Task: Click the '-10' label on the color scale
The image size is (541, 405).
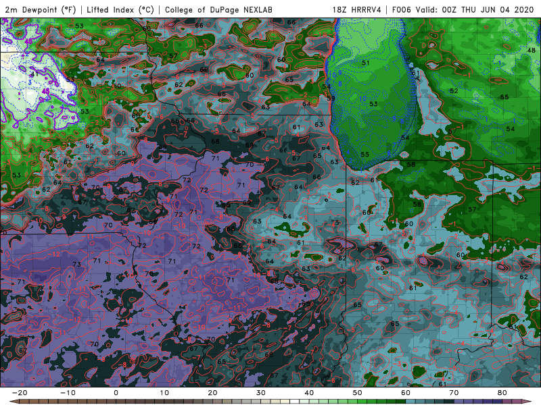Action: click(68, 393)
